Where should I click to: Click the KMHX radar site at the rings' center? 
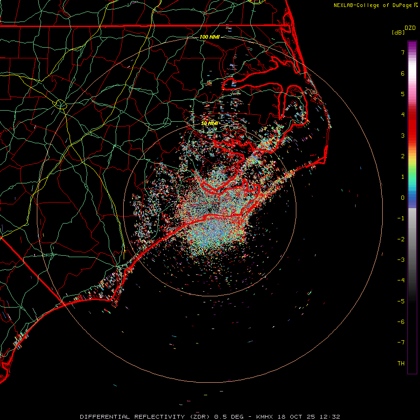pos(210,210)
